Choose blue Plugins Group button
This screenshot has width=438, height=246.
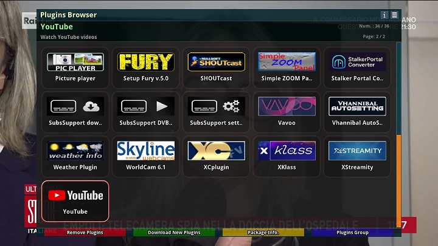(352, 232)
